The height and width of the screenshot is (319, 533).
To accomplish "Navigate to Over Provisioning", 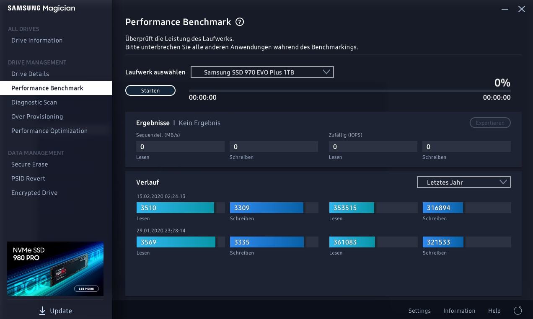I will tap(37, 116).
